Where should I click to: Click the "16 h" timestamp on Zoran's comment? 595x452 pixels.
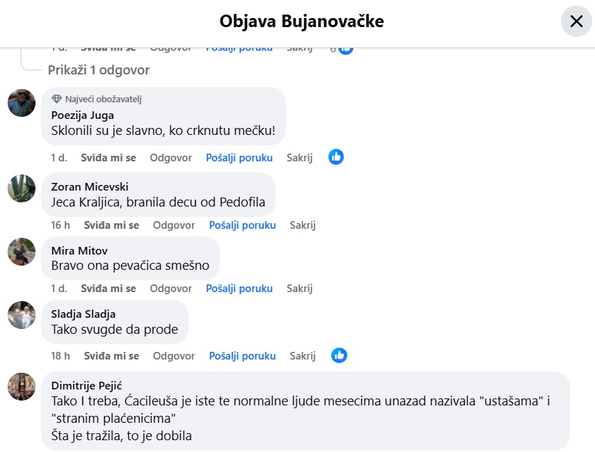(x=61, y=225)
